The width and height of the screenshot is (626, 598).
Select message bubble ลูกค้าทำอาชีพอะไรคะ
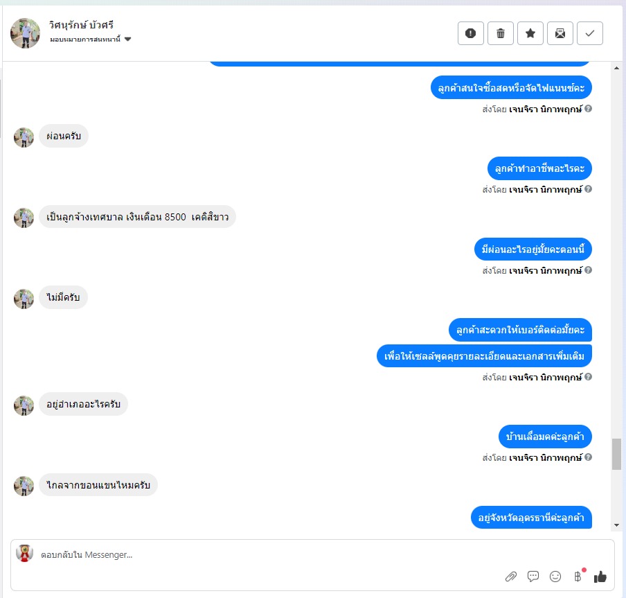point(539,168)
